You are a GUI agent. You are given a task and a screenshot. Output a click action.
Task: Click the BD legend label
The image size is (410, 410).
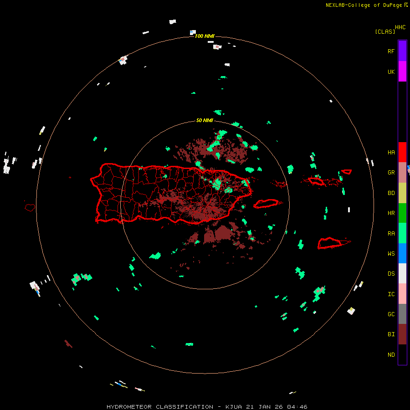(x=391, y=193)
